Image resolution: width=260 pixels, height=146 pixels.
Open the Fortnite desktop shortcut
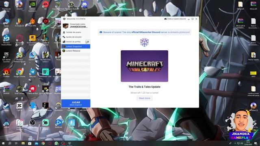pyautogui.click(x=71, y=124)
